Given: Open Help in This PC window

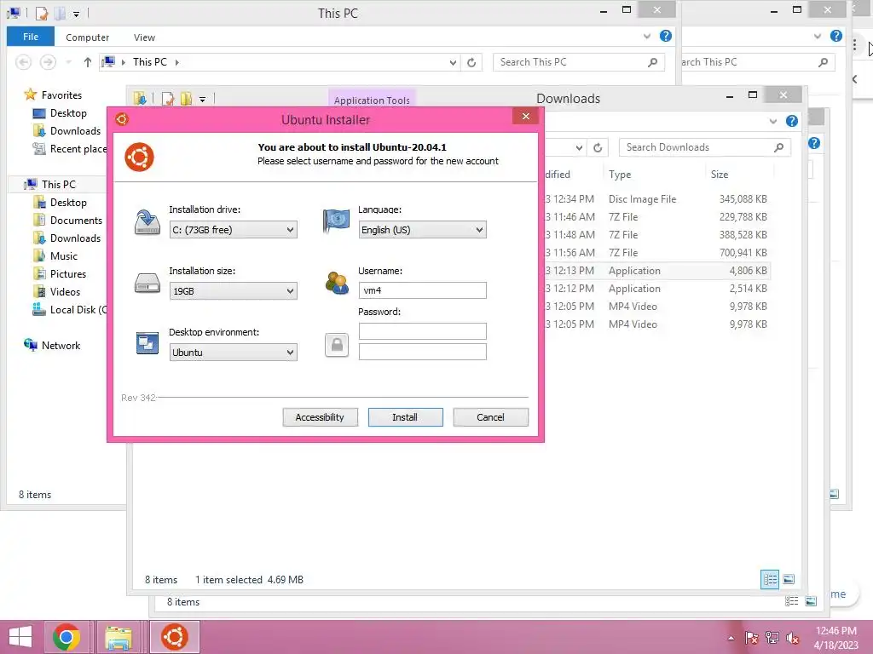Looking at the screenshot, I should click(665, 36).
